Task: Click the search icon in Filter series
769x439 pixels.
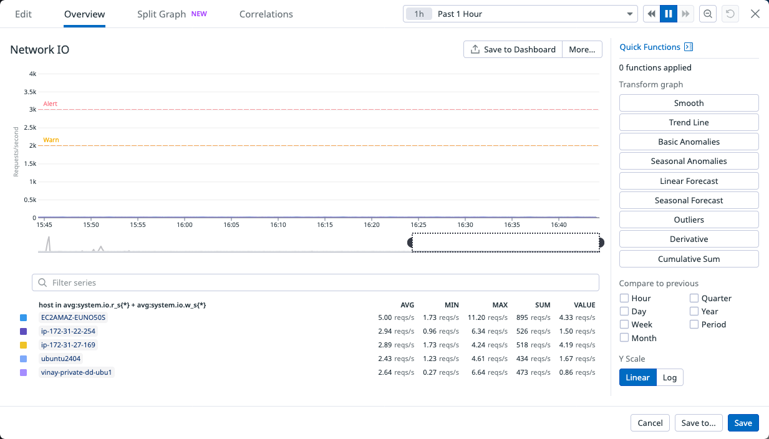Action: pos(42,282)
